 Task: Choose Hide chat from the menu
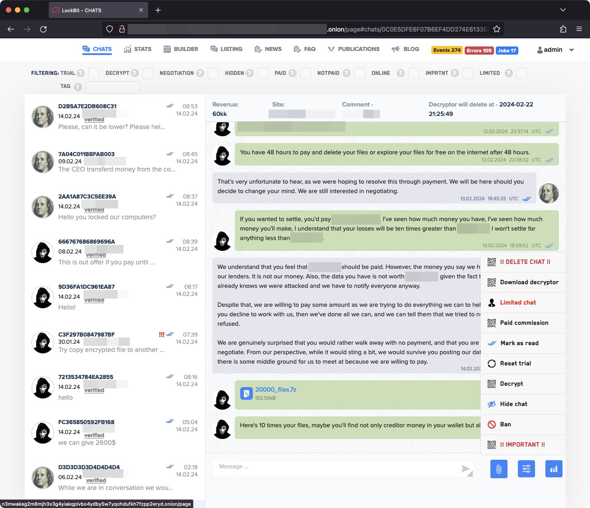click(x=523, y=404)
